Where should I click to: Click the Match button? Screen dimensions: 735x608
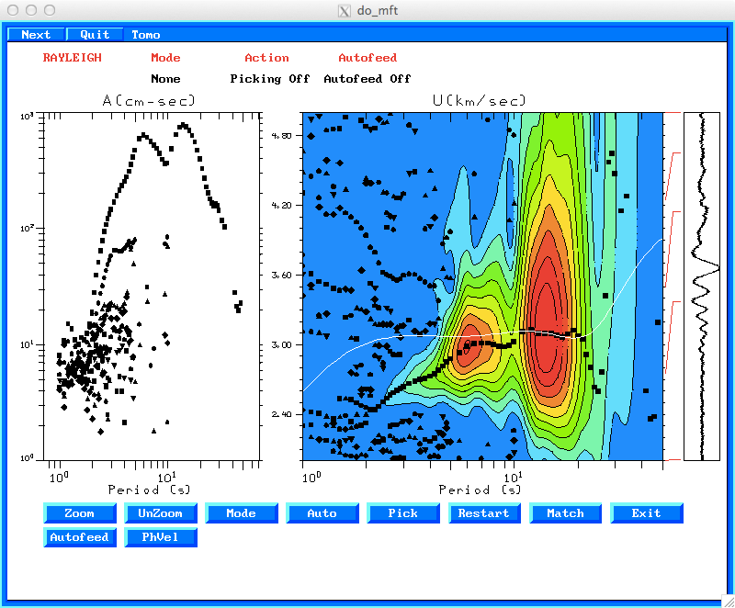[565, 512]
